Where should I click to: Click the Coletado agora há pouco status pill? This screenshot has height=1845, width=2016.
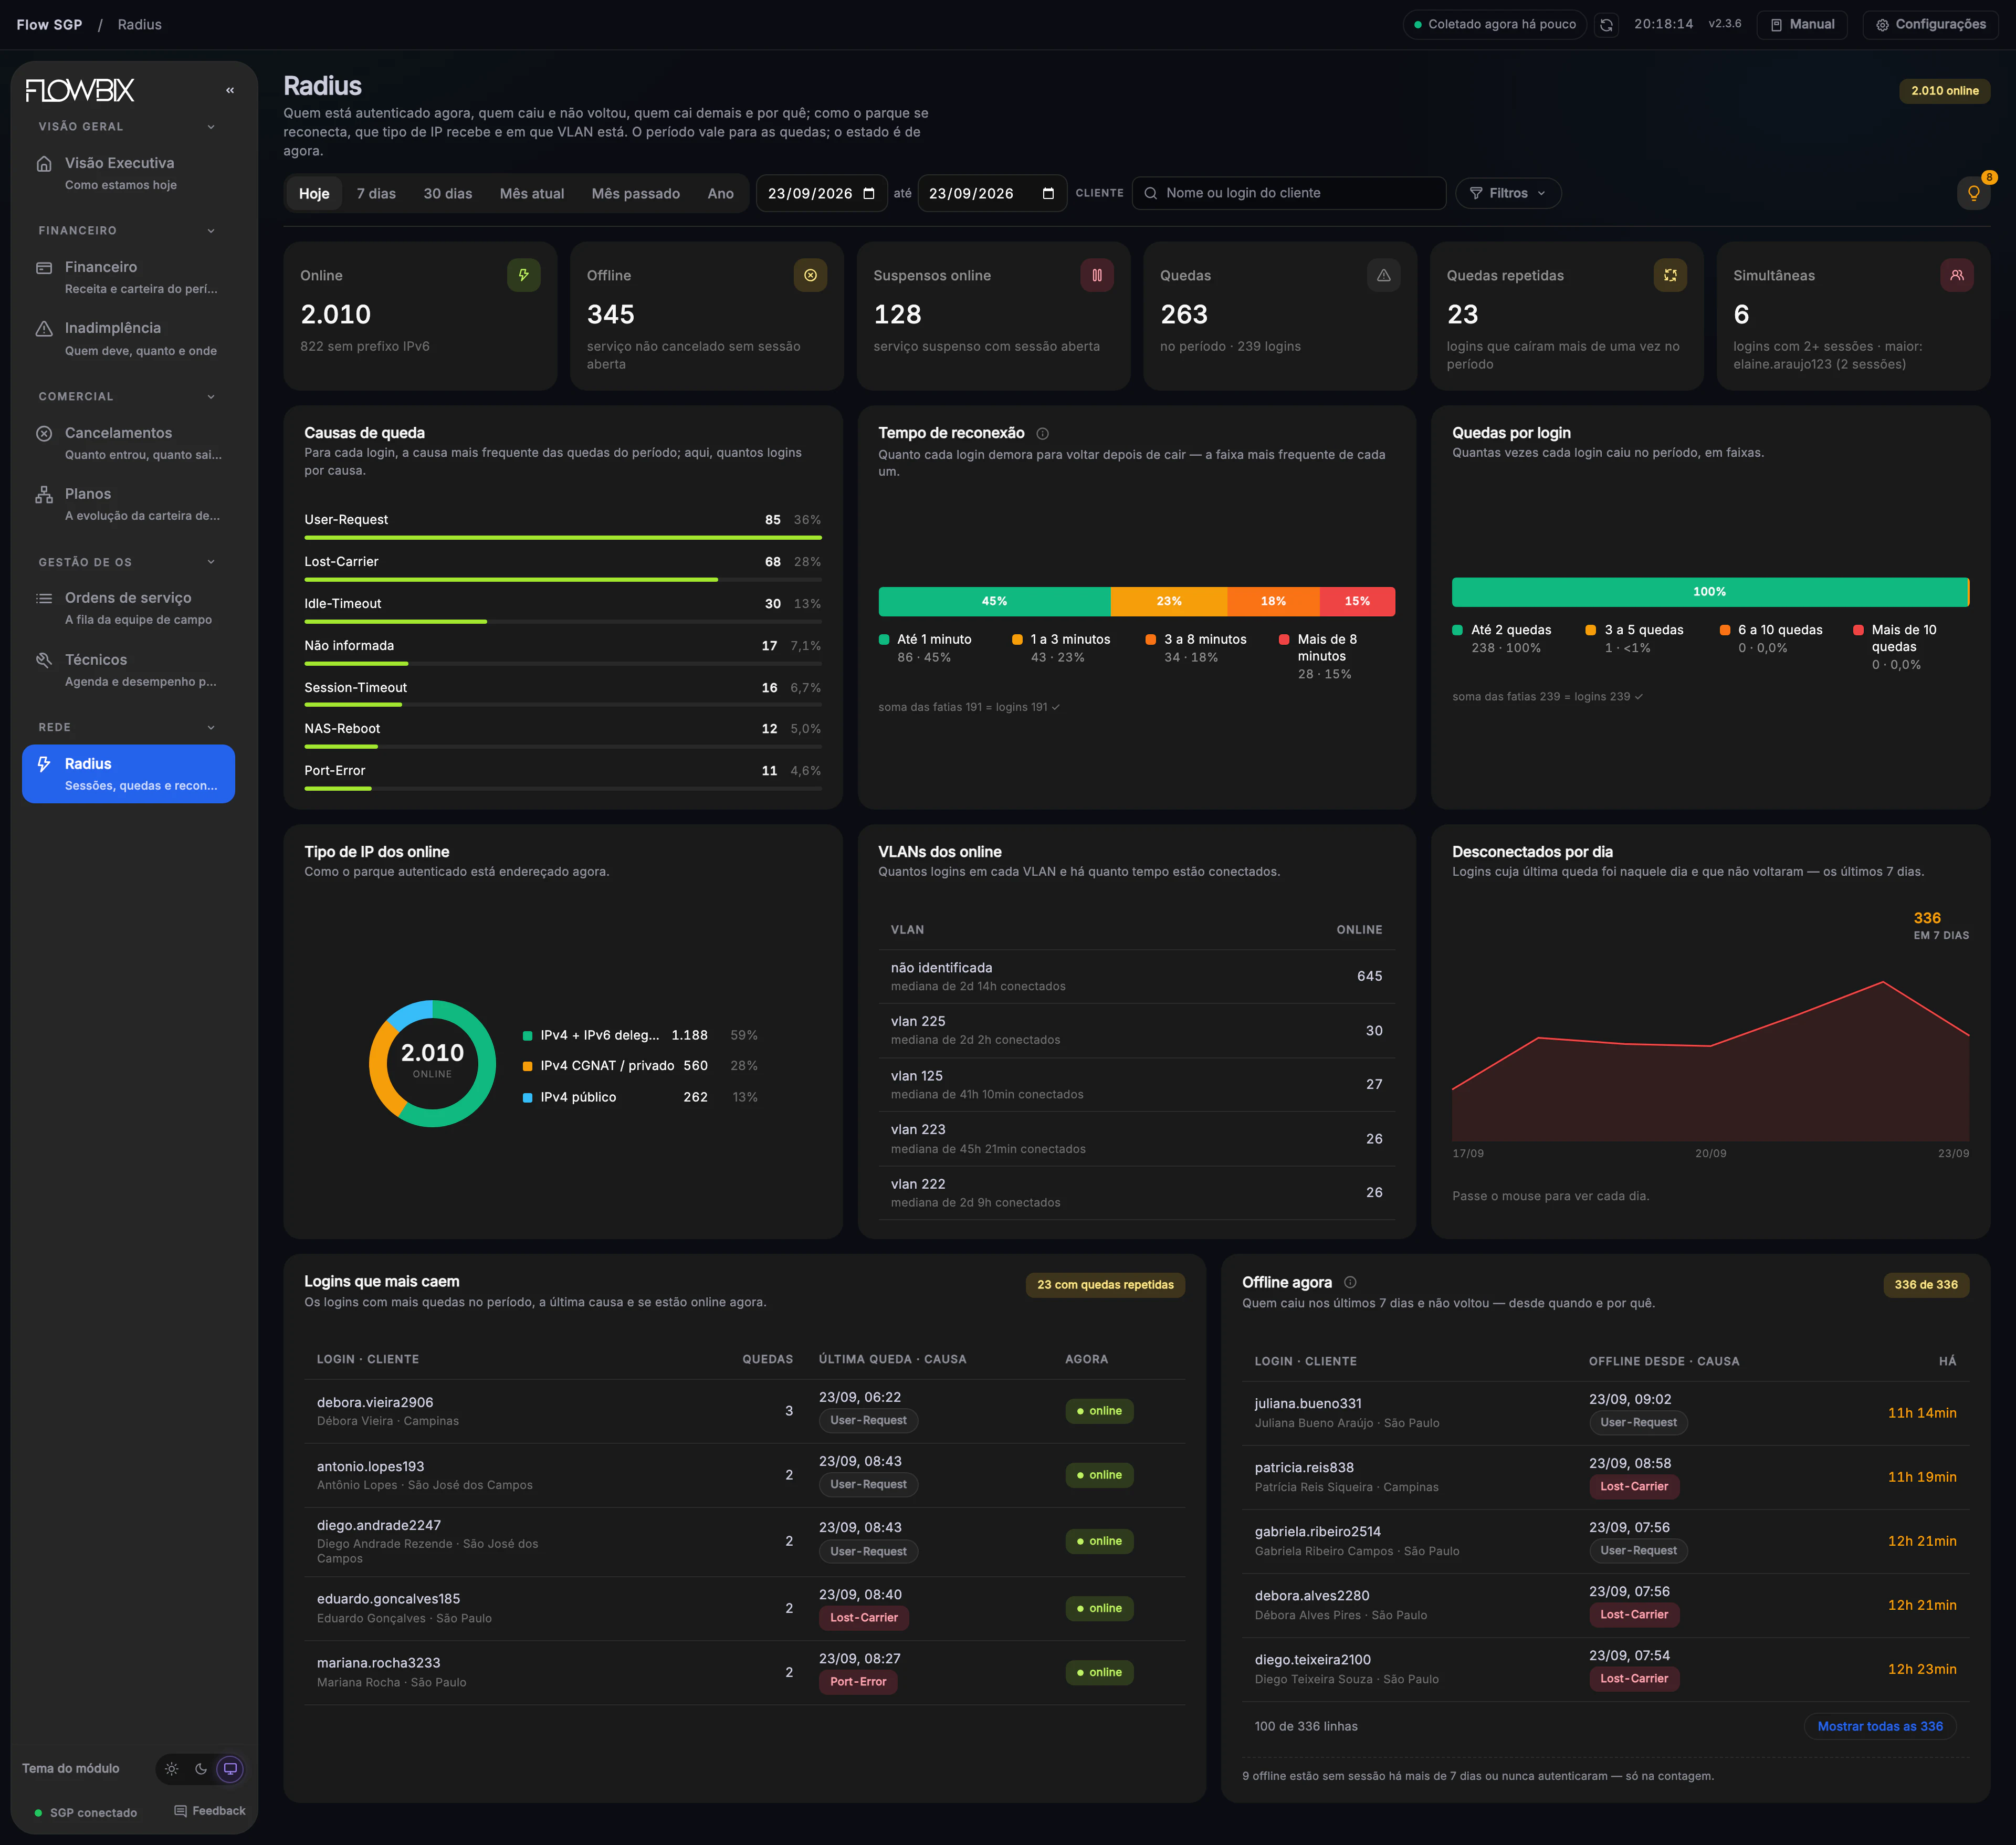(x=1495, y=25)
